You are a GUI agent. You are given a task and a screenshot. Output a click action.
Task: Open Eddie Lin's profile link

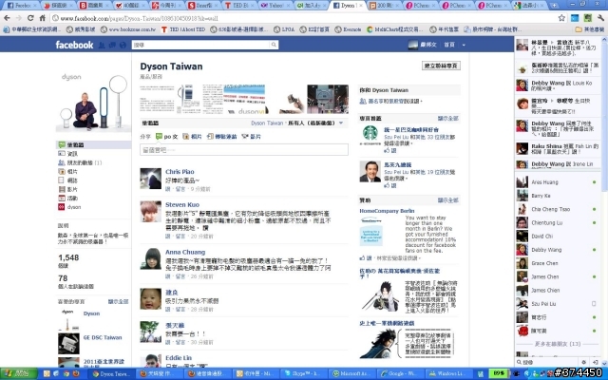tap(179, 358)
